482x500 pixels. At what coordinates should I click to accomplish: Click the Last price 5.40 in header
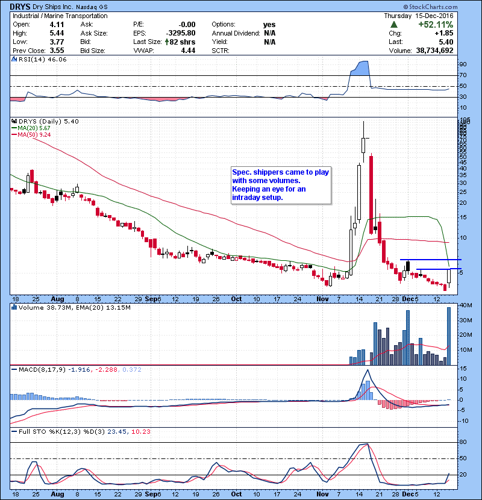point(446,42)
